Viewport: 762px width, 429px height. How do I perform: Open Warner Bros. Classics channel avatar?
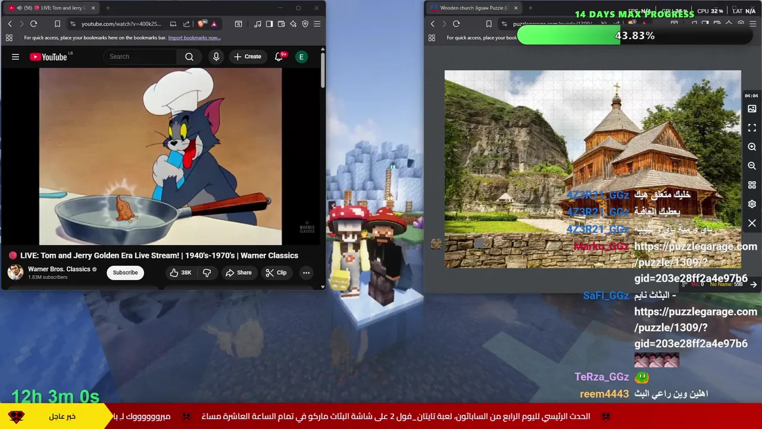click(15, 272)
